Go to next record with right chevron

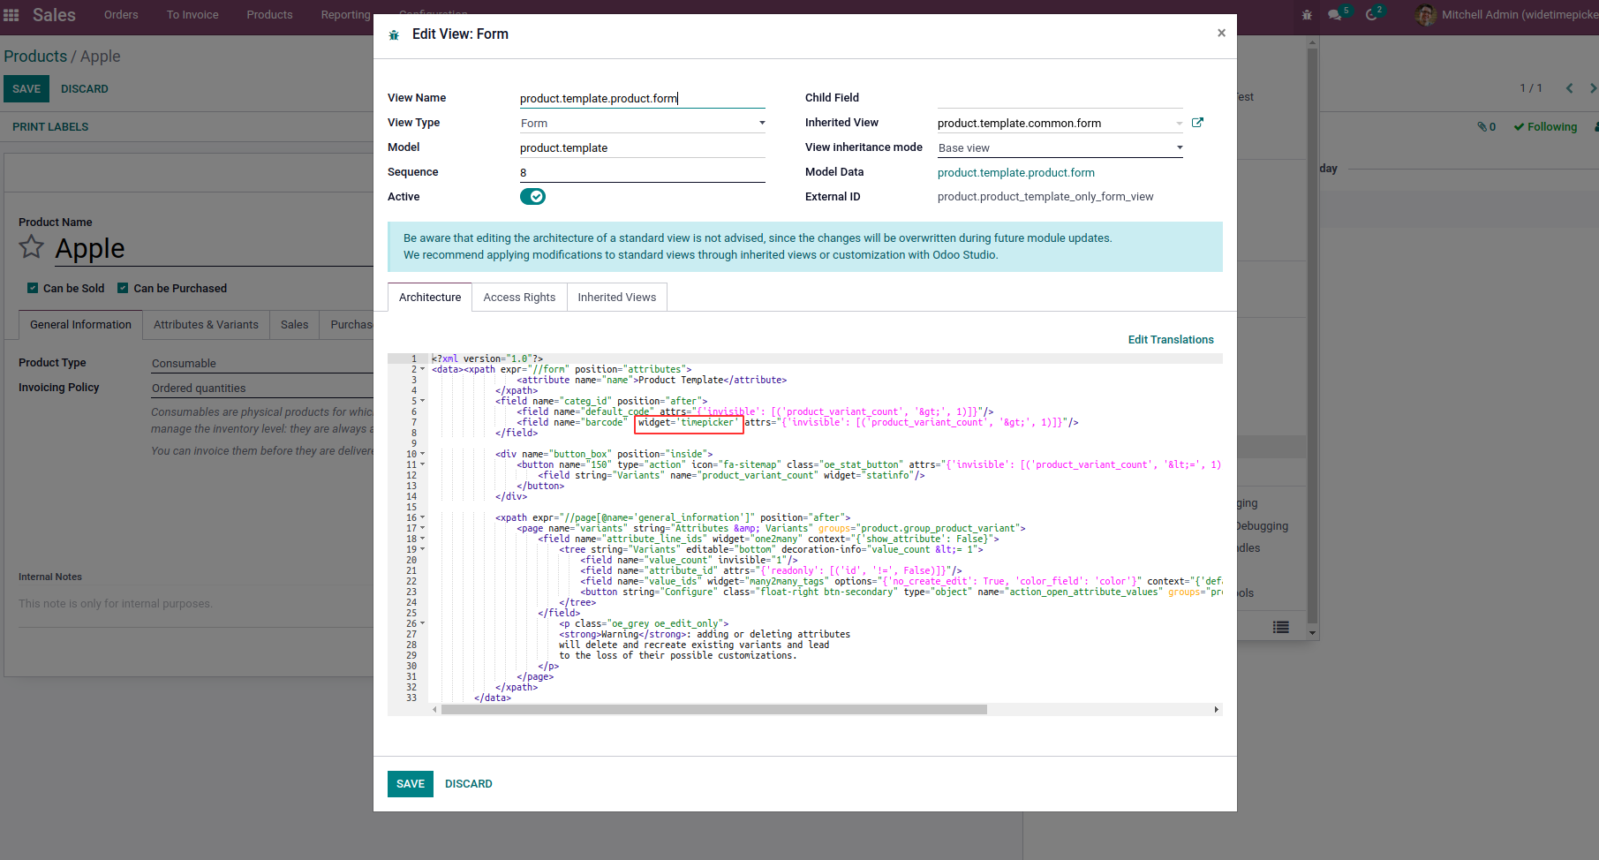tap(1593, 88)
